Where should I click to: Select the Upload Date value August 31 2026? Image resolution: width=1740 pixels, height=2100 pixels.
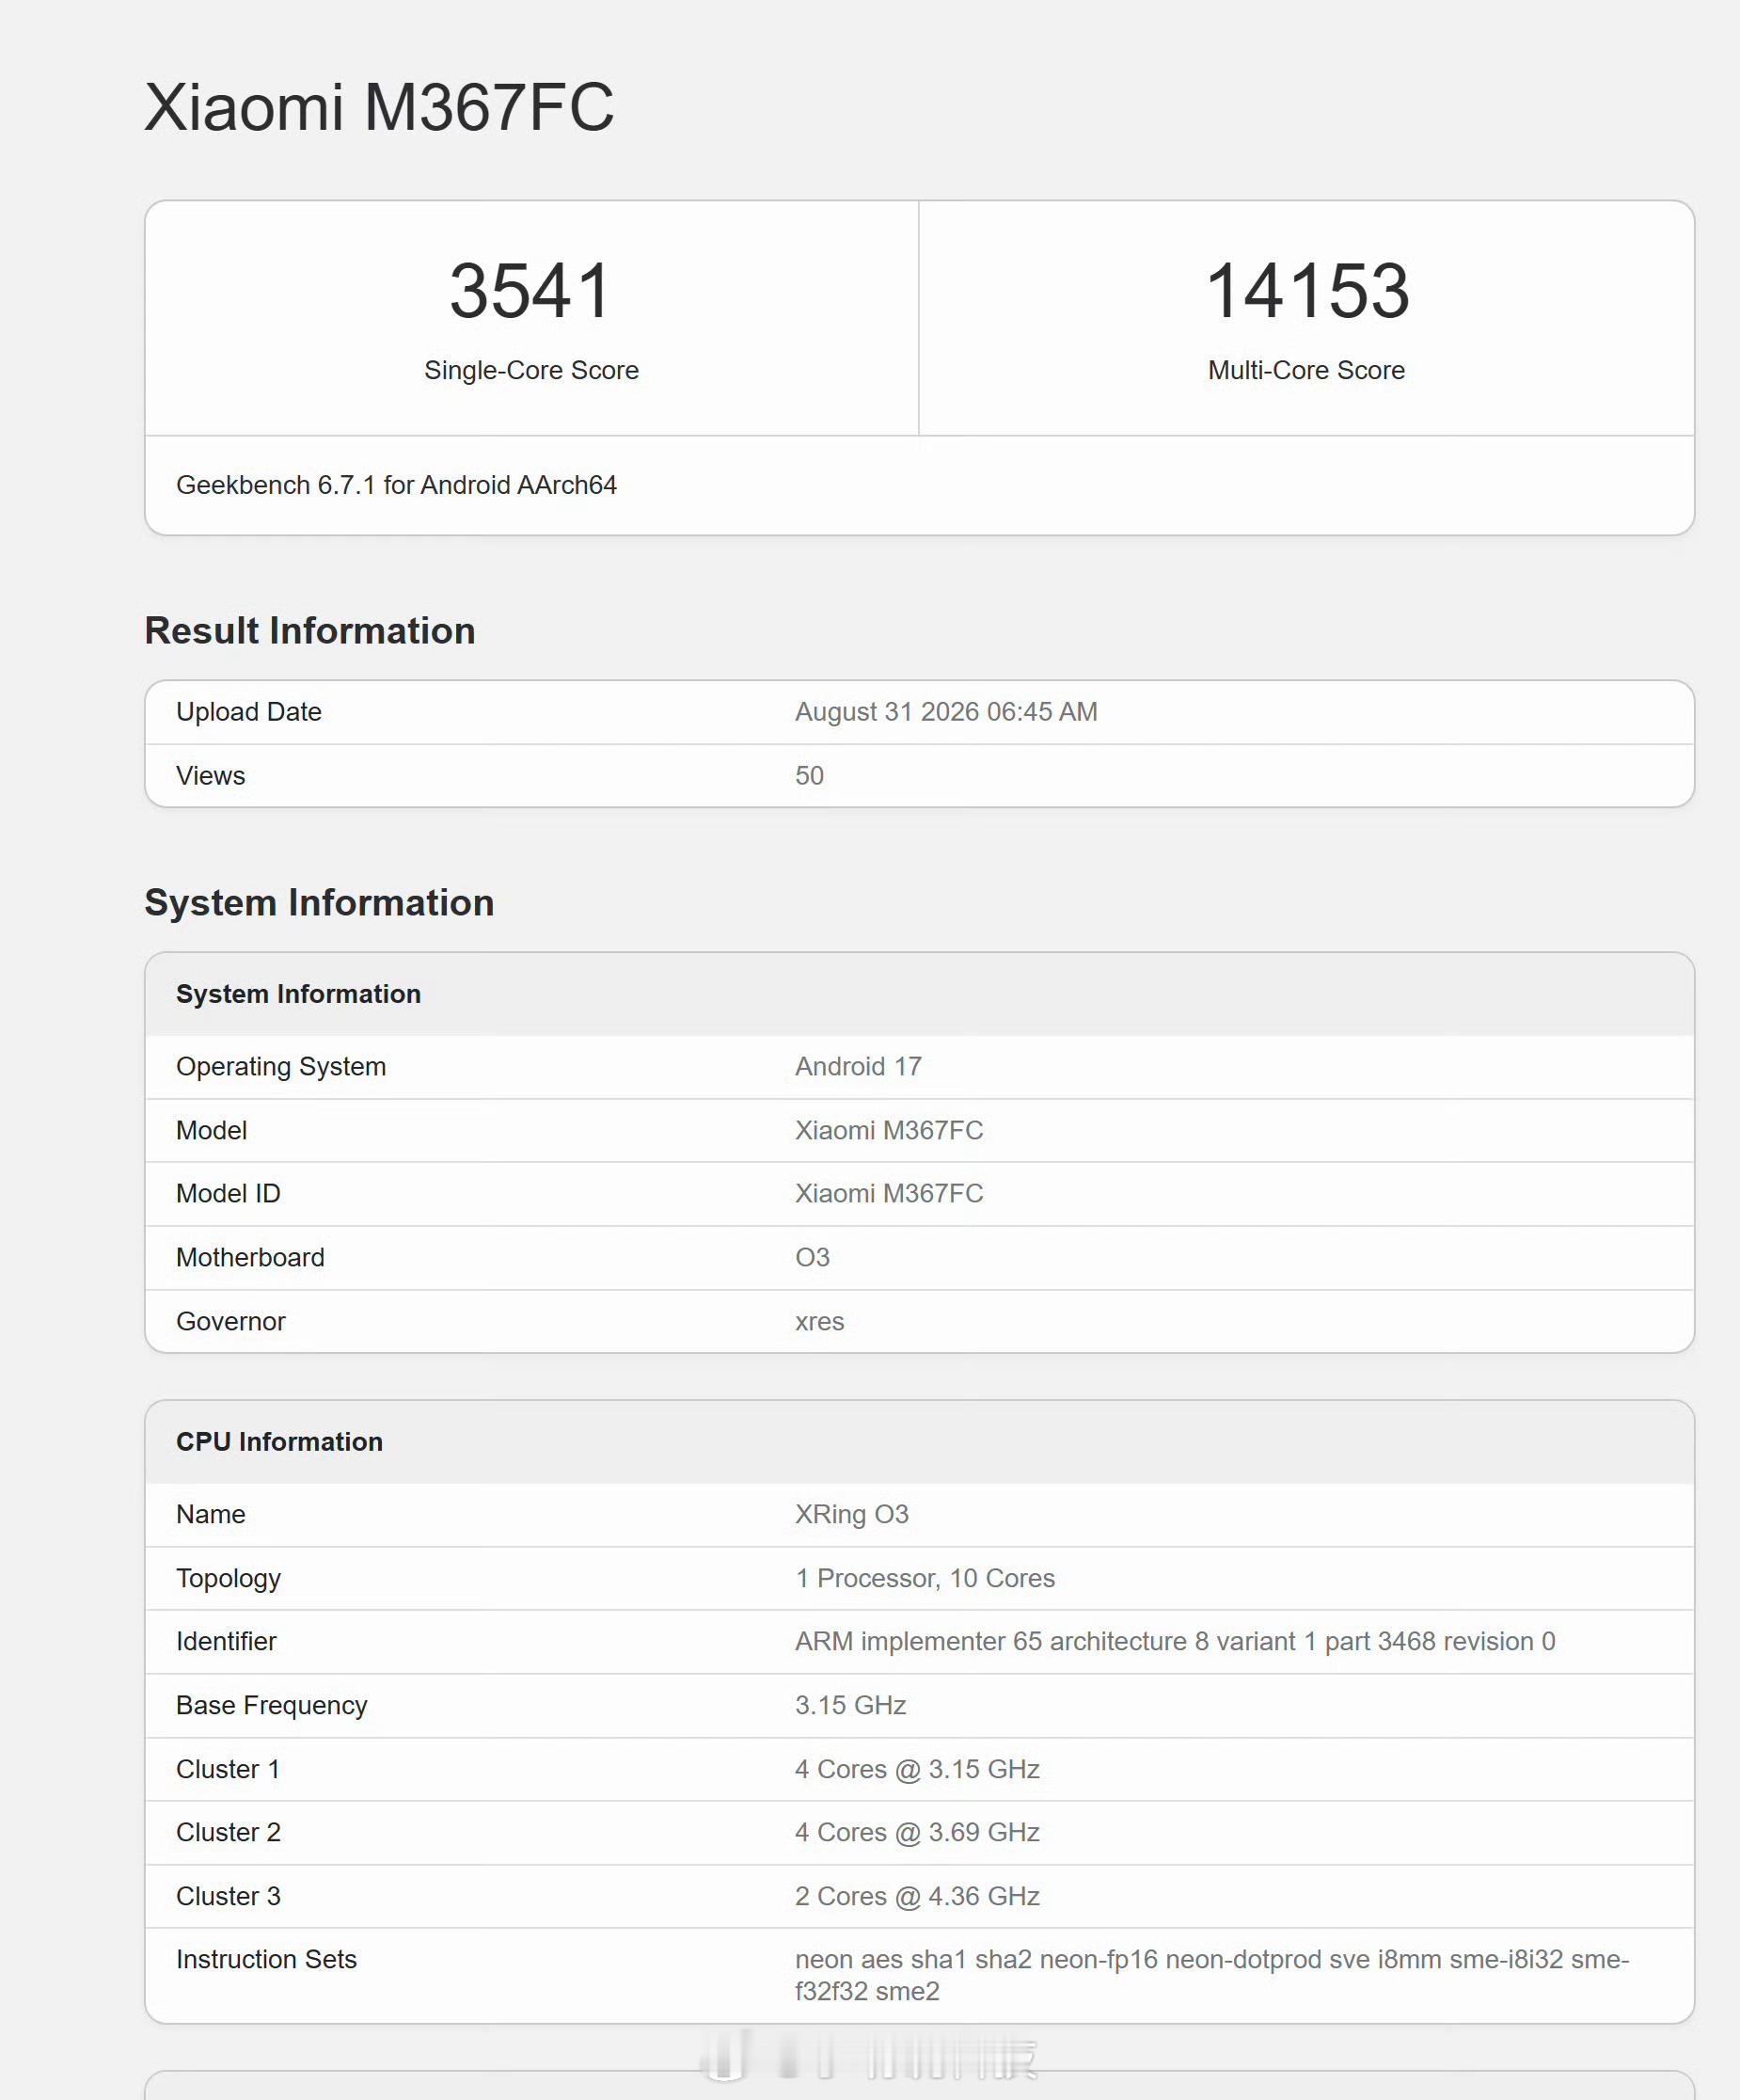point(945,712)
